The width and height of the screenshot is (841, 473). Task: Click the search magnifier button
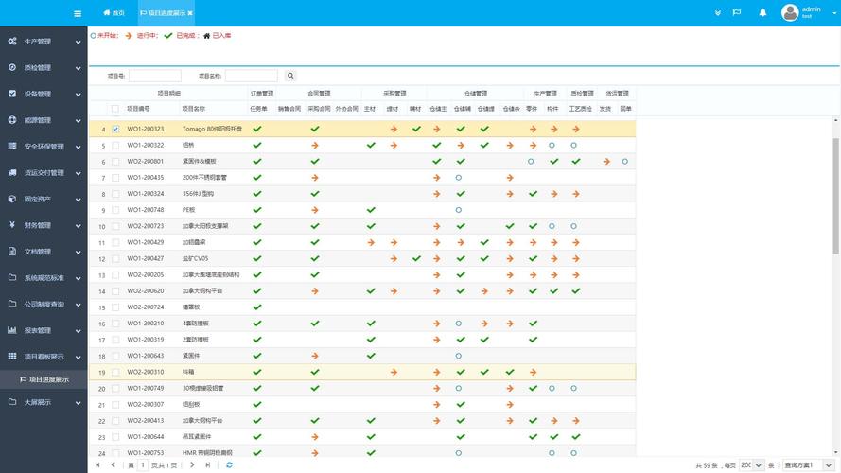pyautogui.click(x=290, y=76)
